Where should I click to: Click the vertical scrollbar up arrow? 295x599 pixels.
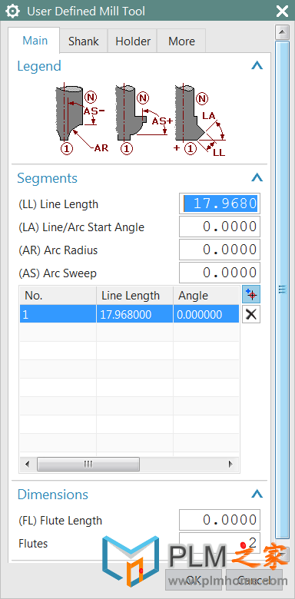(x=283, y=31)
